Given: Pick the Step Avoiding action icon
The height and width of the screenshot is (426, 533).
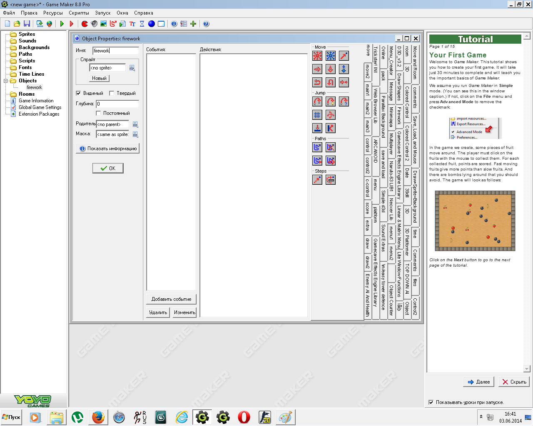Looking at the screenshot, I should point(331,180).
